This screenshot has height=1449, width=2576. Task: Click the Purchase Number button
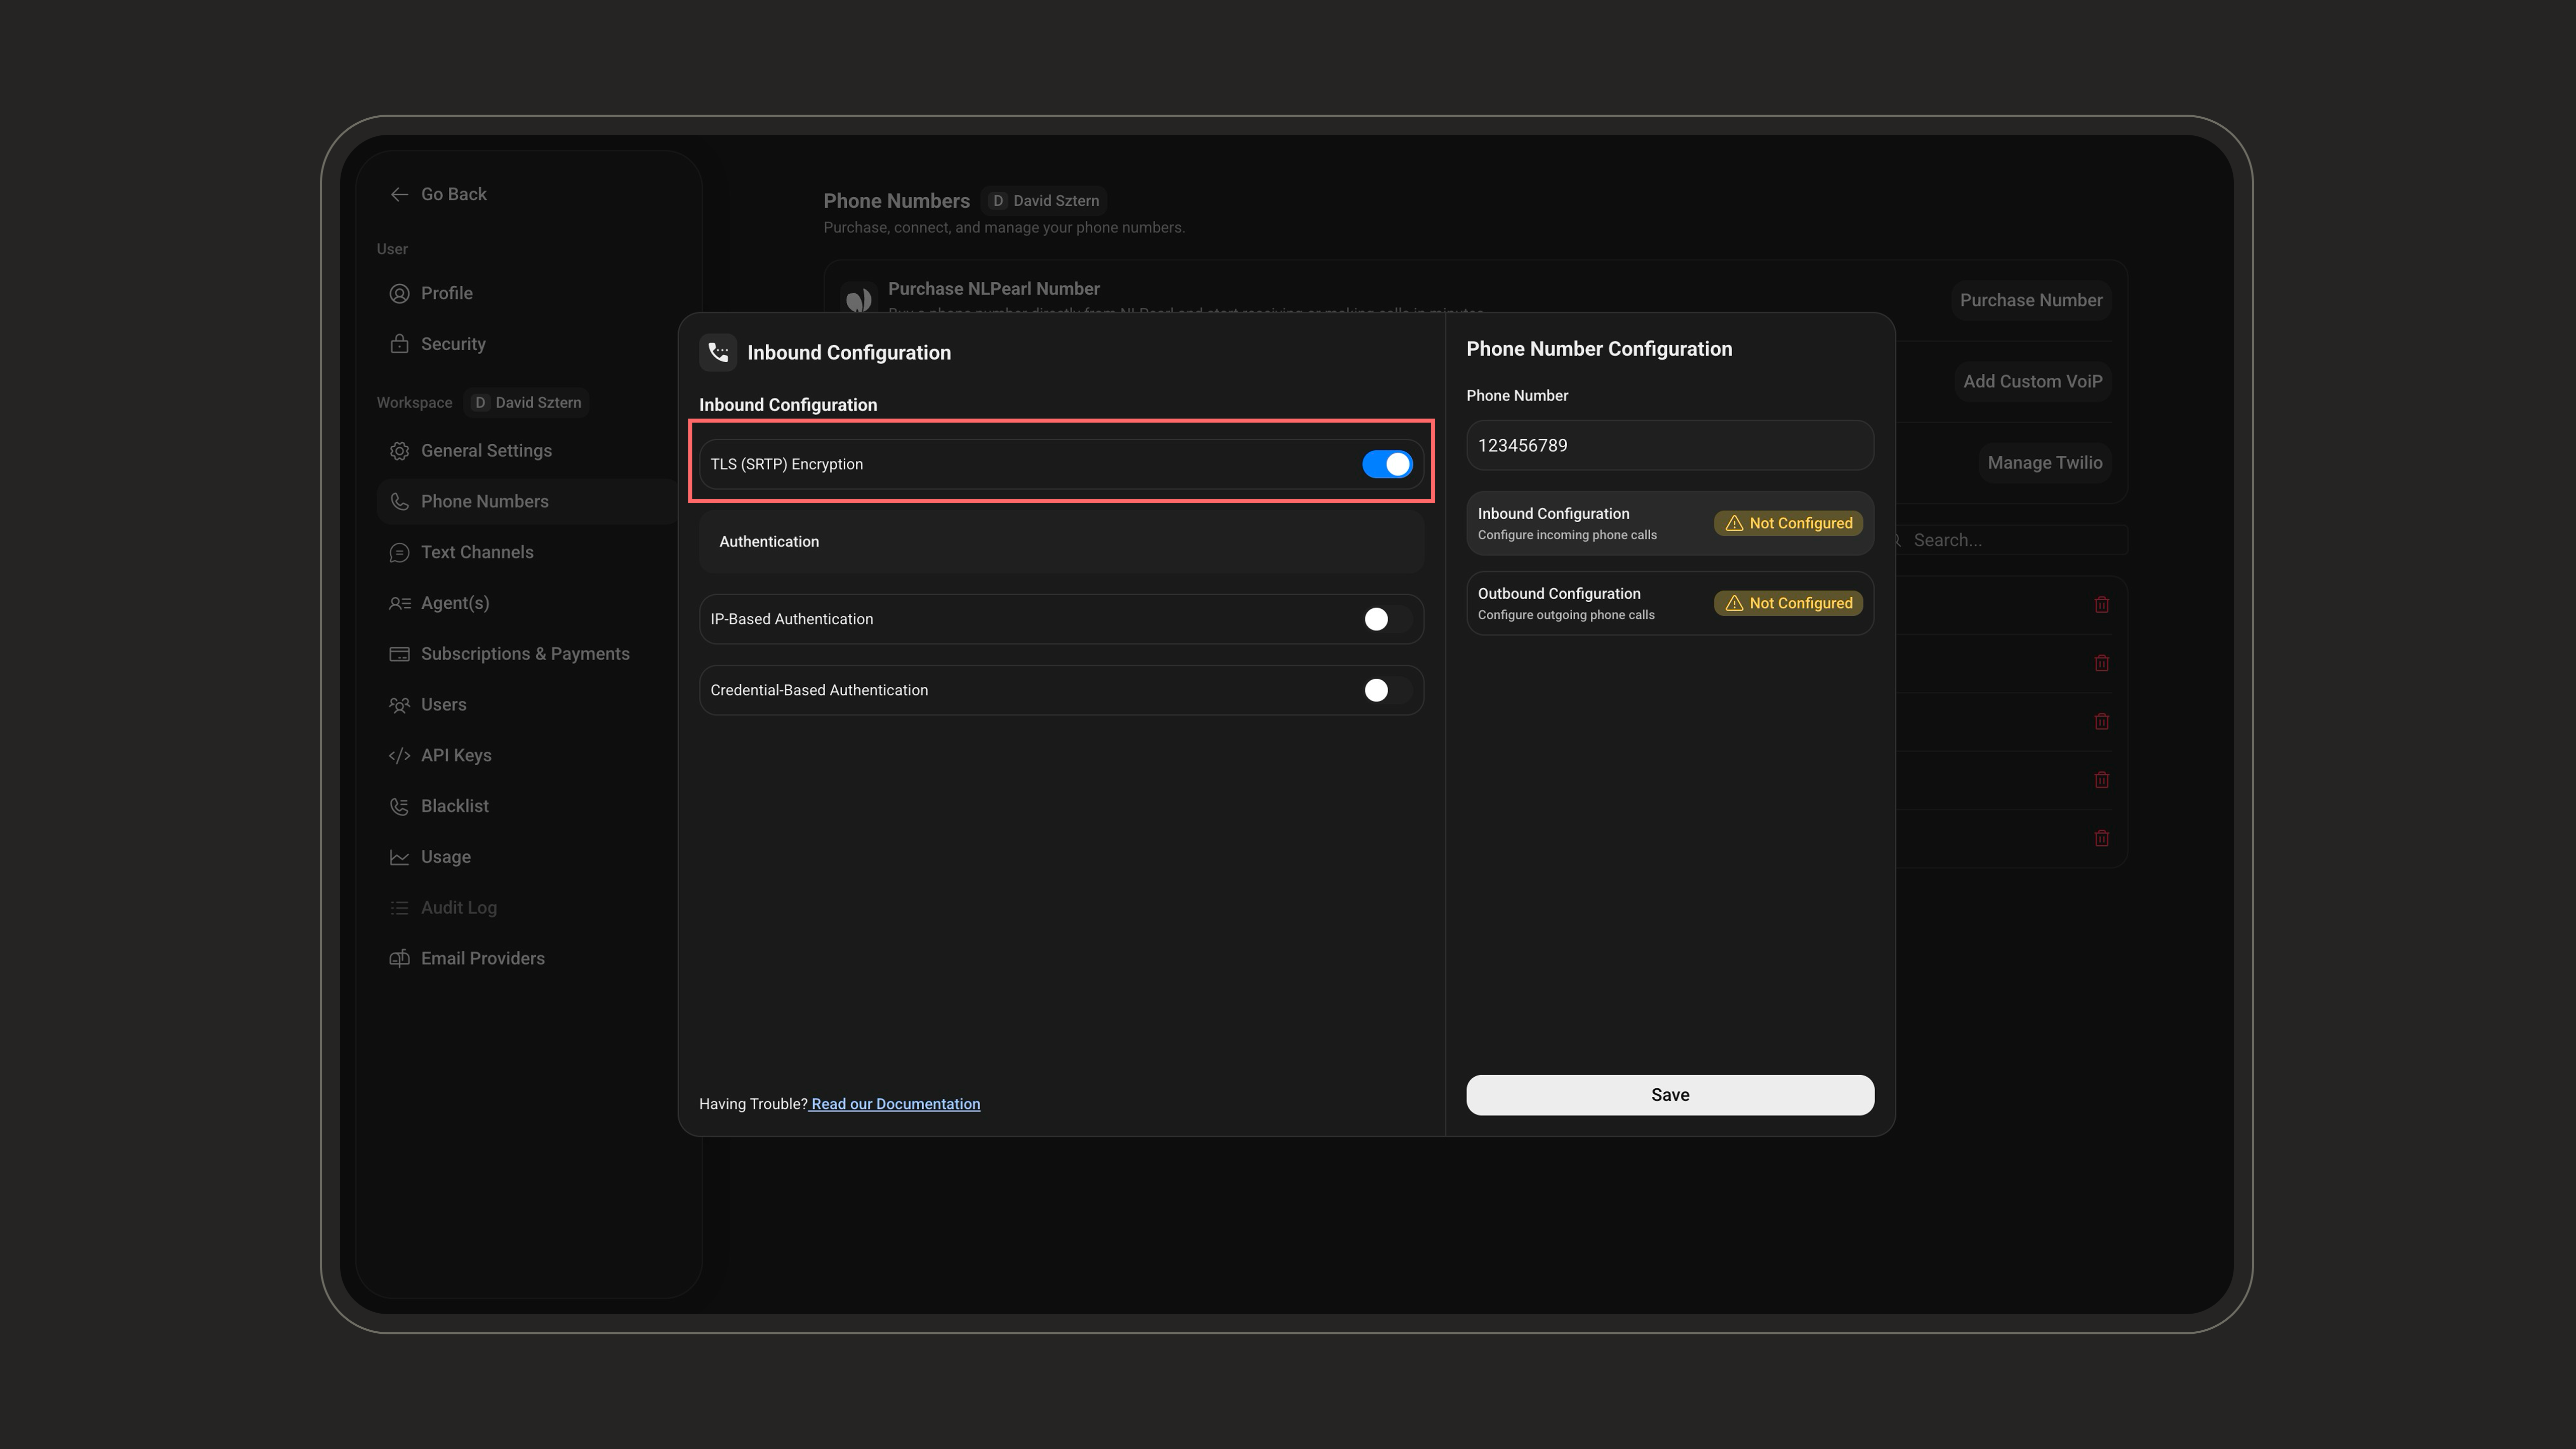tap(2031, 300)
